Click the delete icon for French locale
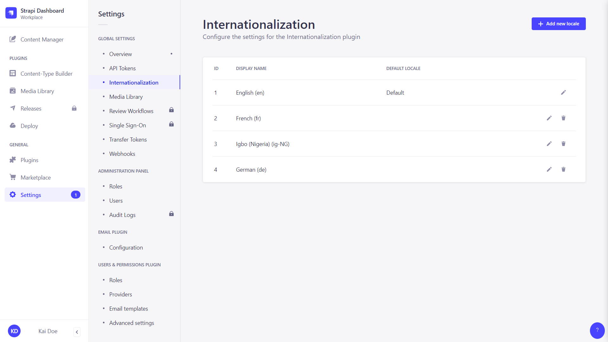The width and height of the screenshot is (608, 342). tap(563, 118)
